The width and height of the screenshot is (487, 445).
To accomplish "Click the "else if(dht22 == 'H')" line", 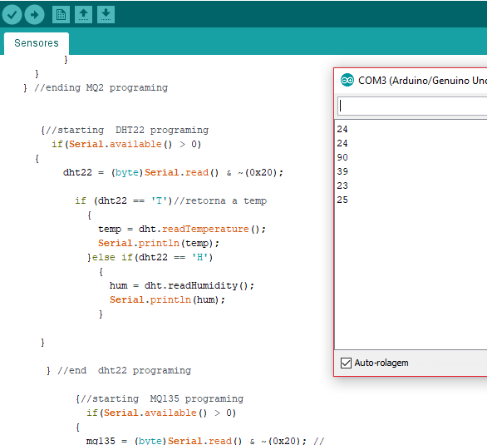I will (152, 258).
